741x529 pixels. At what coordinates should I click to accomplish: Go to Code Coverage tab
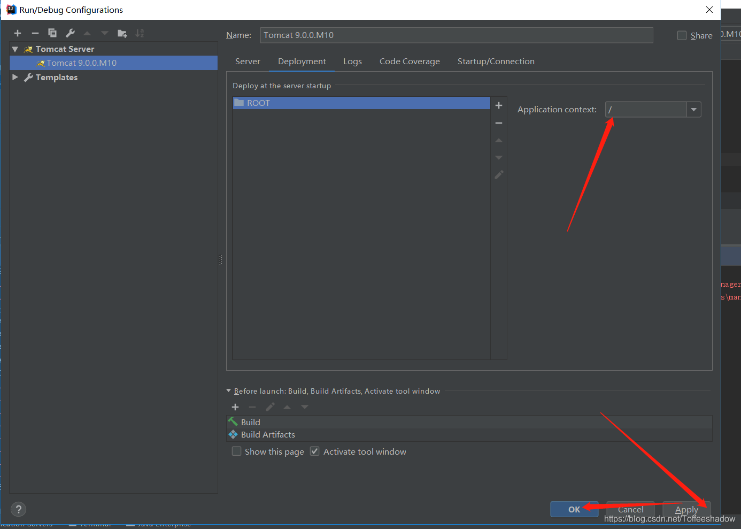410,62
